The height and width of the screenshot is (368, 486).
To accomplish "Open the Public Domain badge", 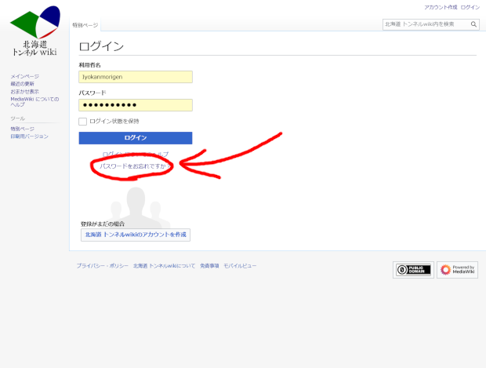I will pyautogui.click(x=413, y=270).
